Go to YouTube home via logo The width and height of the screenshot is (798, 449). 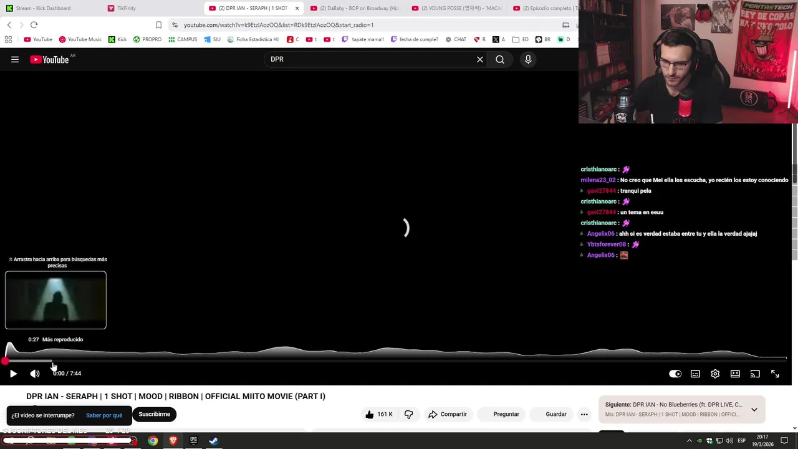50,59
